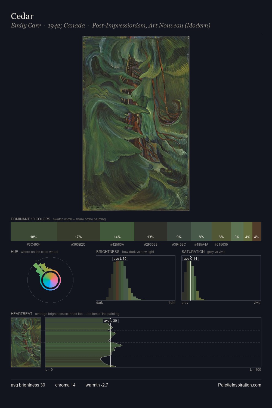Click the hue color wheel

50,280
